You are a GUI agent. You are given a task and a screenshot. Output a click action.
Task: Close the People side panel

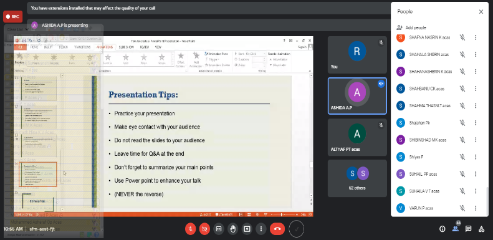pyautogui.click(x=481, y=12)
